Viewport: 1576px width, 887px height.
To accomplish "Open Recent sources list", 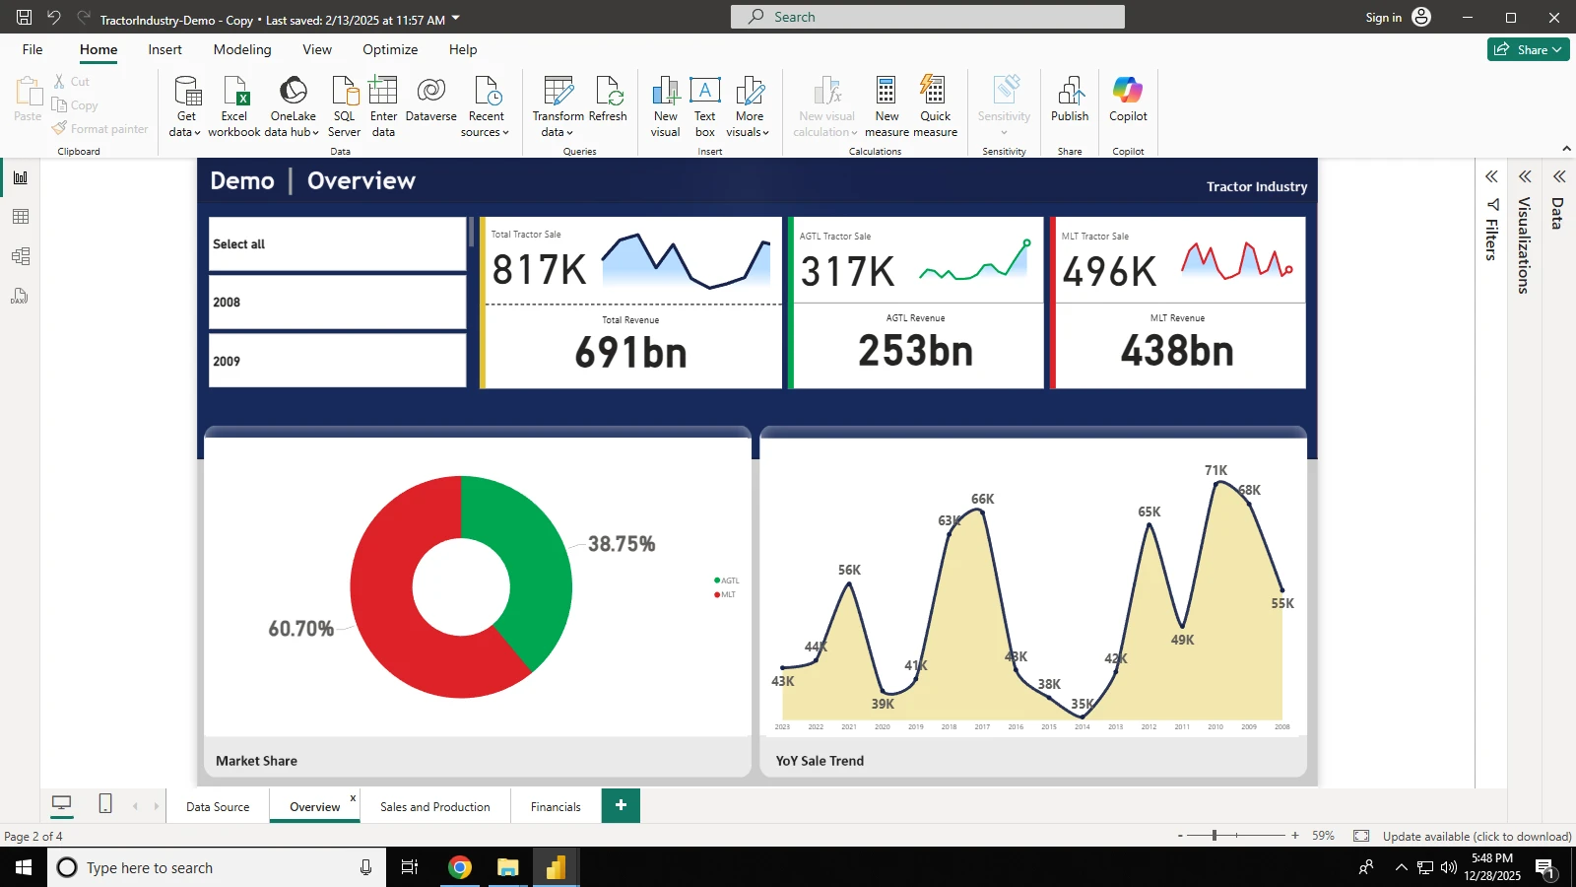I will point(486,106).
